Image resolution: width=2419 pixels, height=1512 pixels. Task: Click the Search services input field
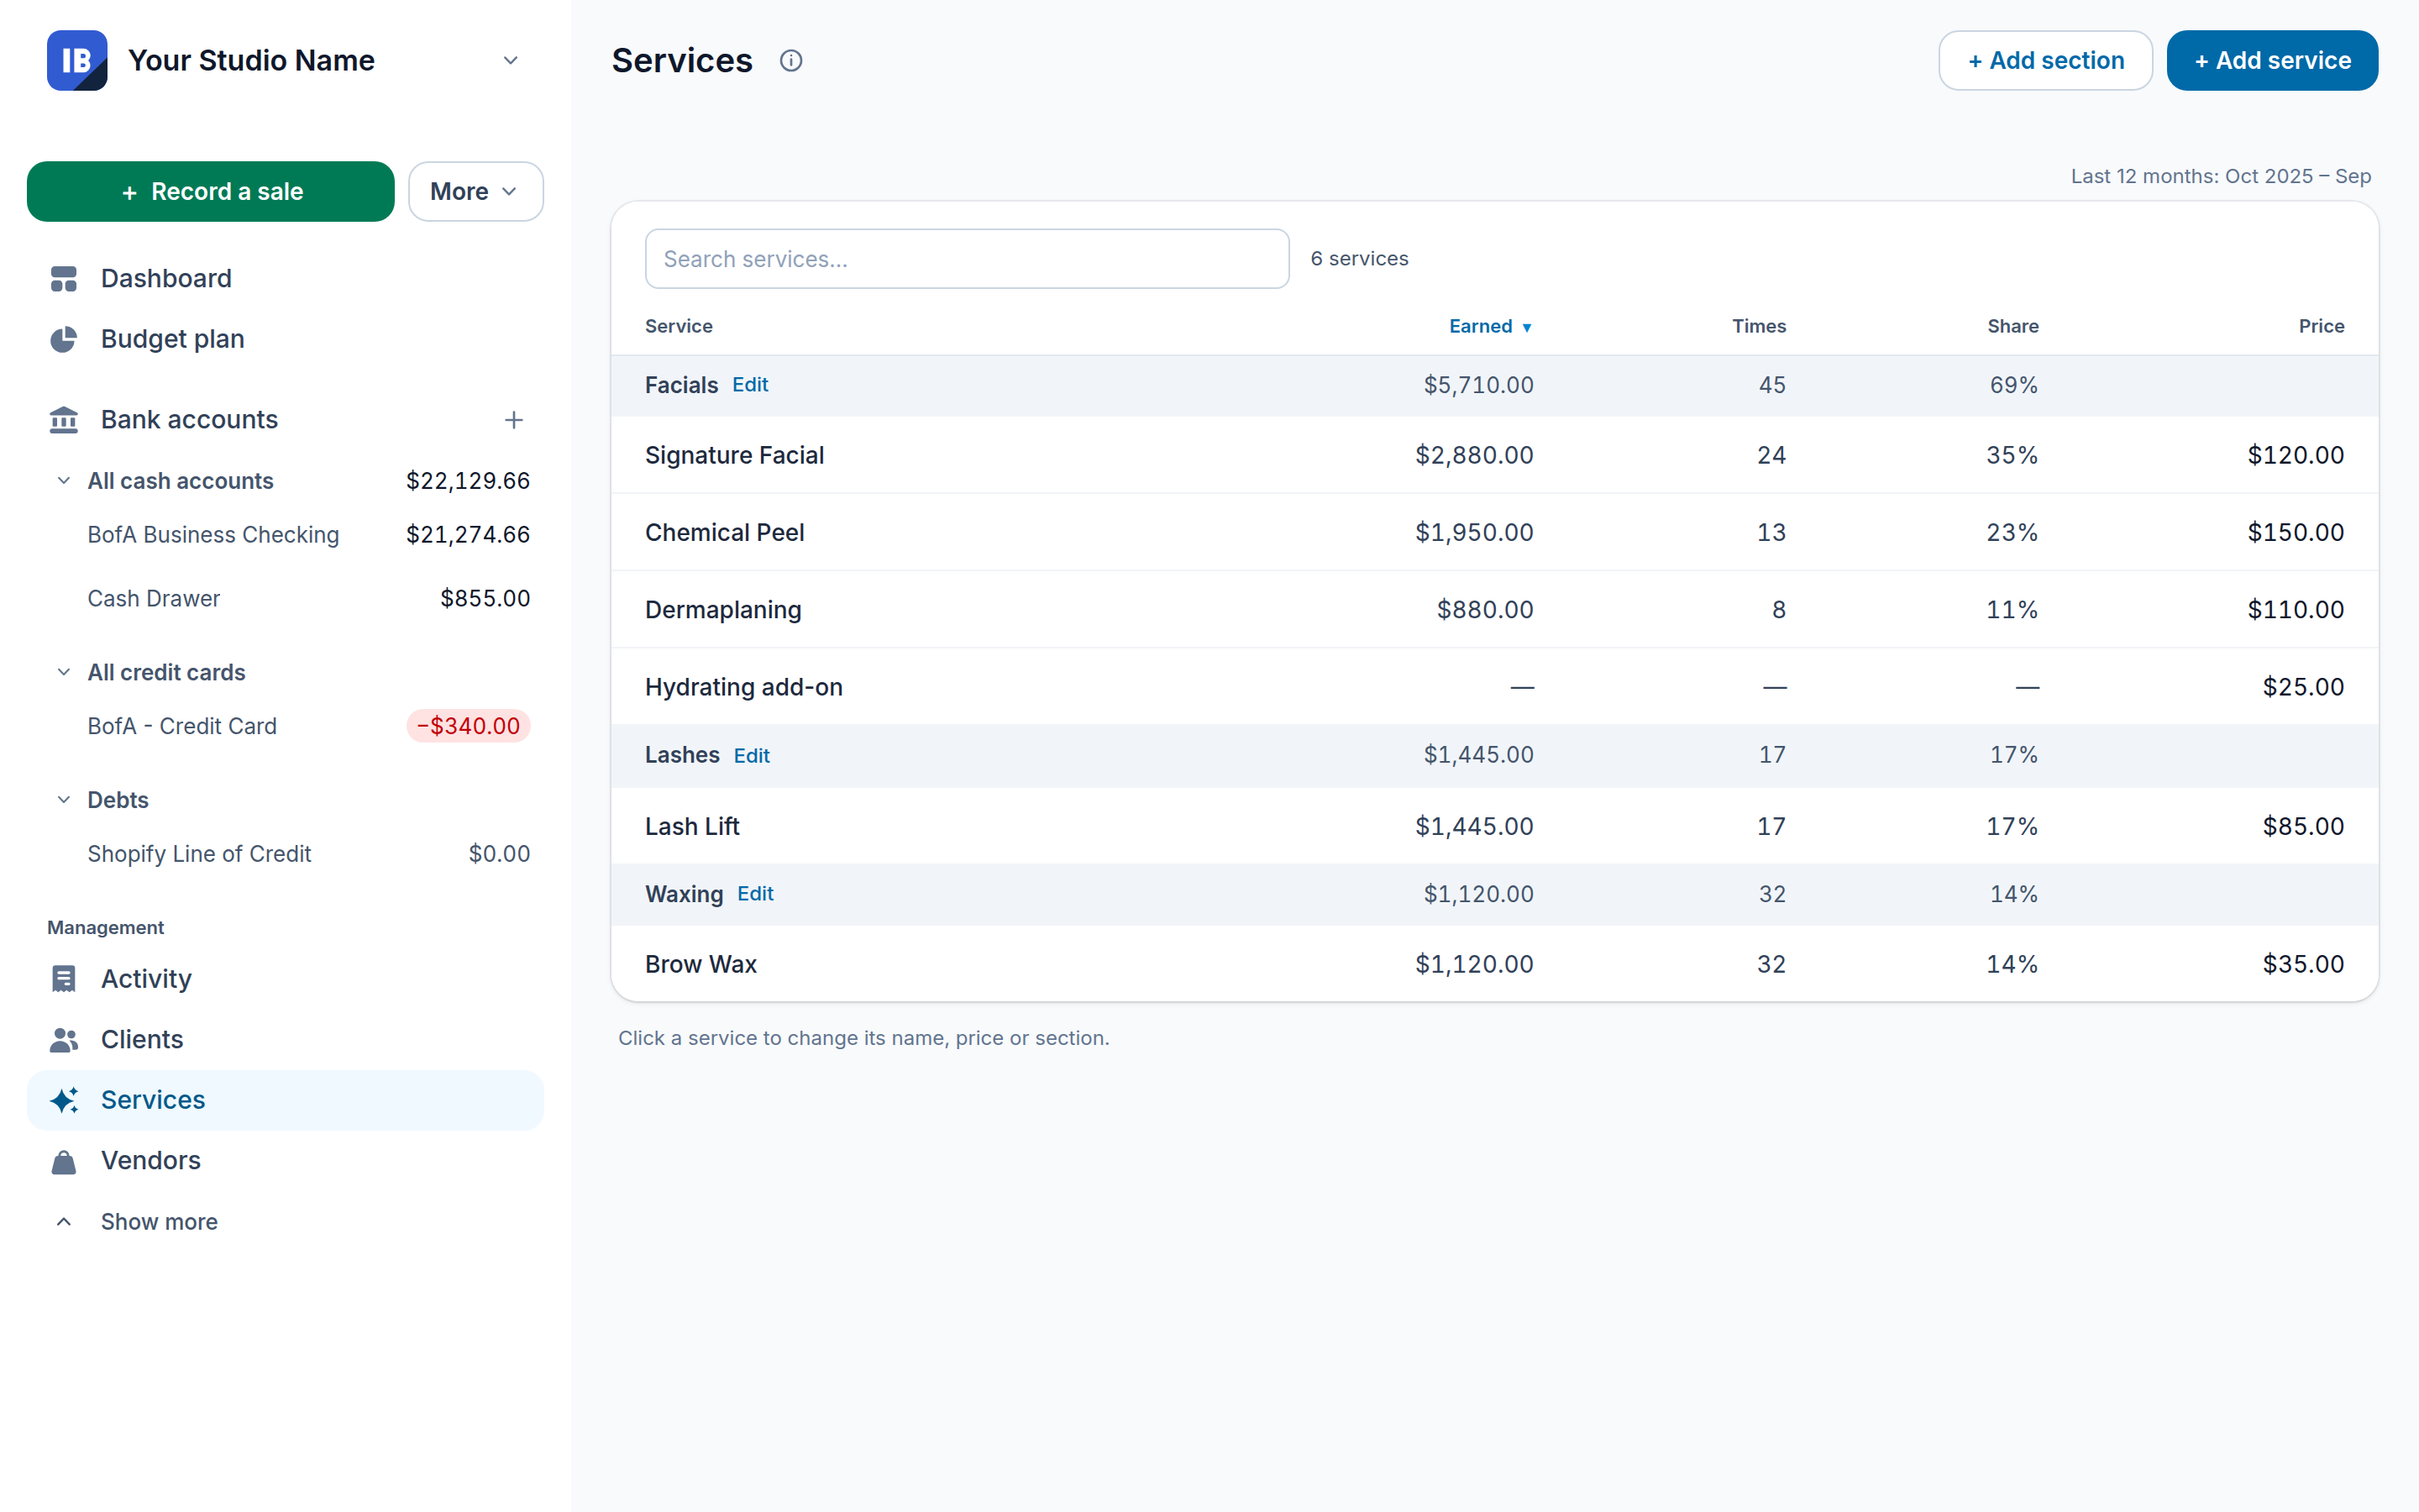967,259
